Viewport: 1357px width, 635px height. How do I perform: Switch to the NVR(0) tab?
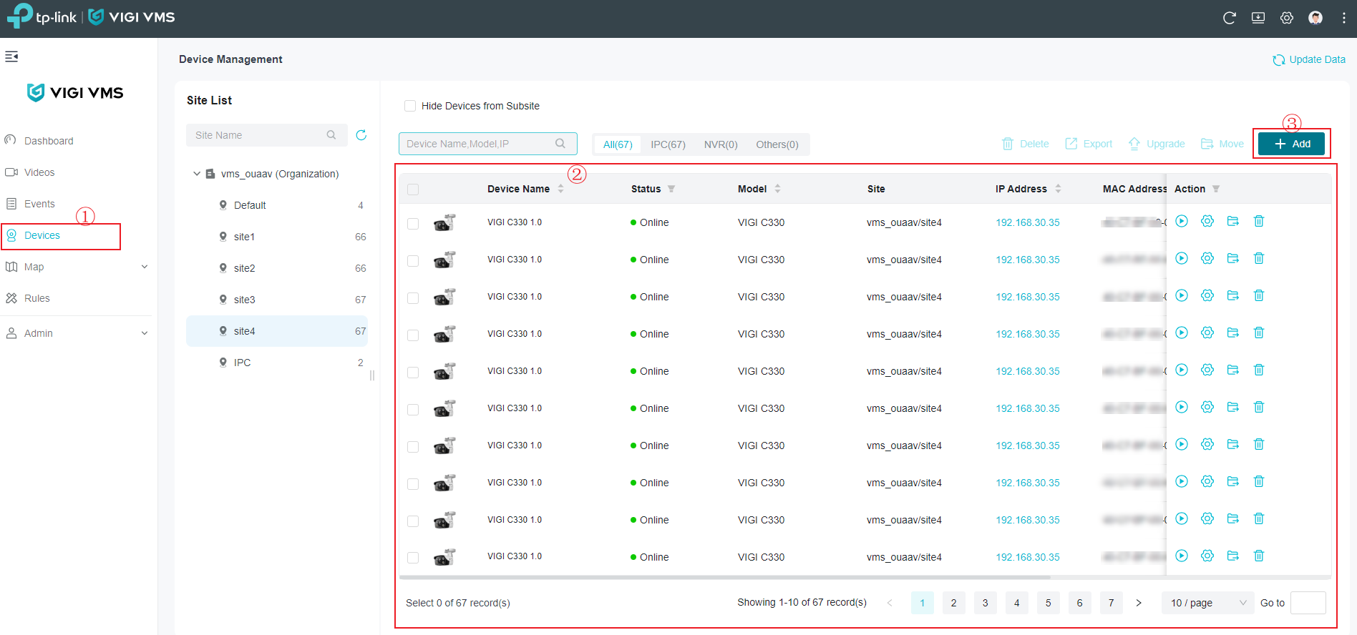721,144
